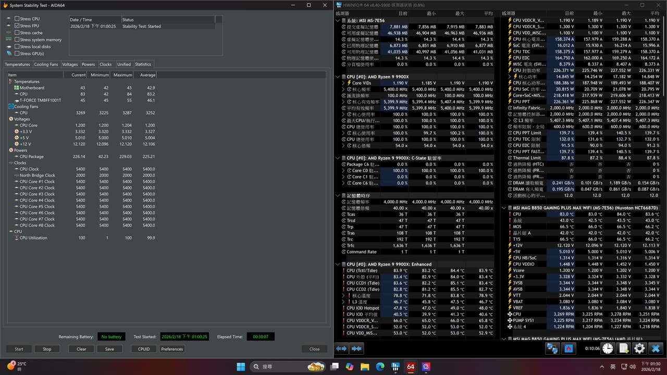This screenshot has height=375, width=667.
Task: Show hidden system tray icons
Action: [x=601, y=367]
